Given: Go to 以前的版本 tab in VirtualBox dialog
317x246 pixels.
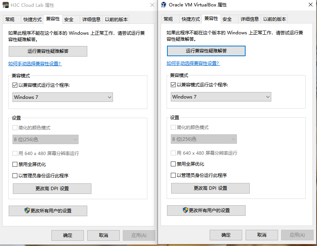Looking at the screenshot, I should (x=275, y=19).
